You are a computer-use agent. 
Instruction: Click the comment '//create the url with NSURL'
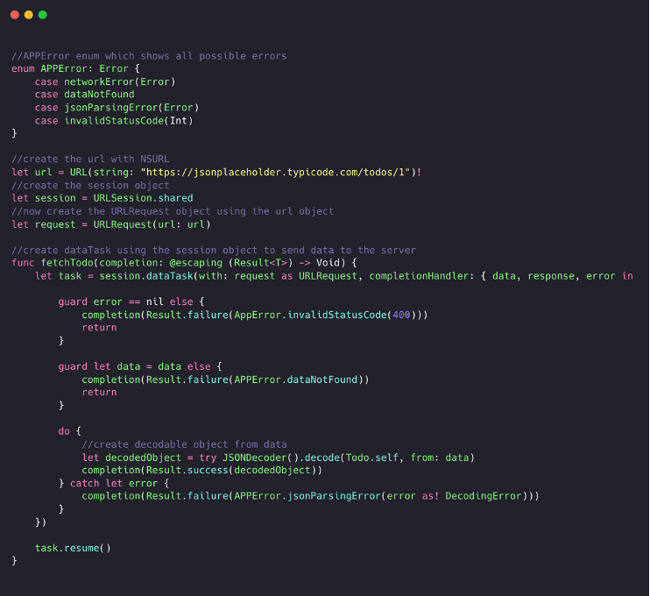[90, 160]
